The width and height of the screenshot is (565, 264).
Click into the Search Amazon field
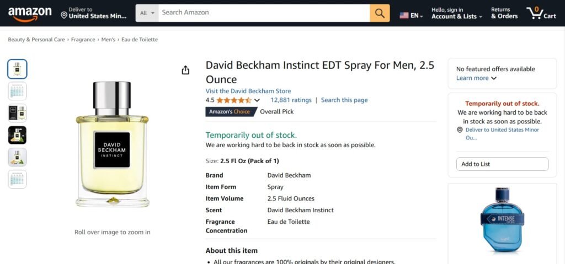coord(264,13)
